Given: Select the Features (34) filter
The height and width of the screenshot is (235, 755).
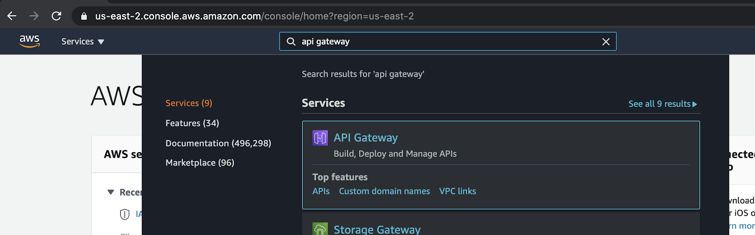Looking at the screenshot, I should point(192,123).
